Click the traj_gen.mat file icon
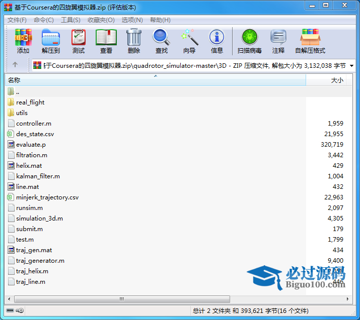 pyautogui.click(x=11, y=250)
